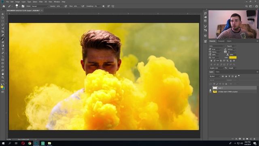Viewport: 259px width, 146px height.
Task: Click the foreground yellow color swatch
Action: tap(2, 87)
